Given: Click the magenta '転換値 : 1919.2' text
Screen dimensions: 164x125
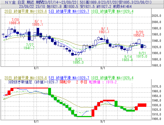Looking at the screenshot, I should (x=103, y=82).
